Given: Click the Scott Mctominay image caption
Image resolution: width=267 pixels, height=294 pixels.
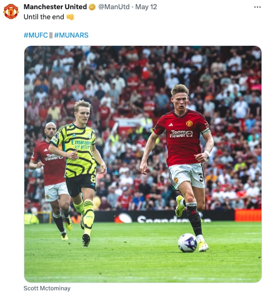Looking at the screenshot, I should click(47, 288).
